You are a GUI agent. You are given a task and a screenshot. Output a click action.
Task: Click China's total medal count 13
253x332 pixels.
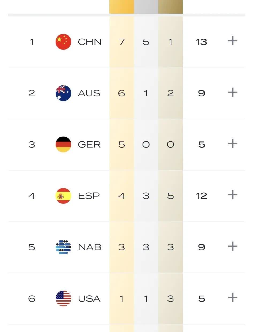click(201, 42)
